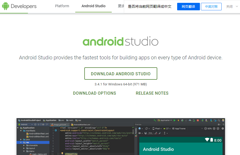Image resolution: width=240 pixels, height=155 pixels.
Task: Click the Profile app gauge icon
Action: 190,120
